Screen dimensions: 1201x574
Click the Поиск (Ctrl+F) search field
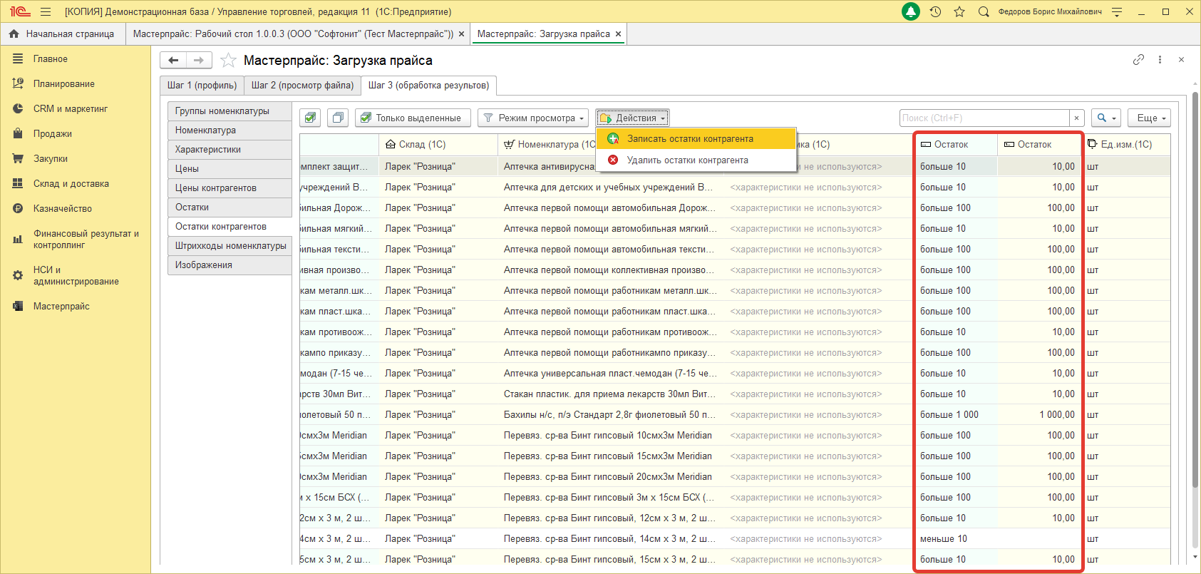pyautogui.click(x=984, y=118)
